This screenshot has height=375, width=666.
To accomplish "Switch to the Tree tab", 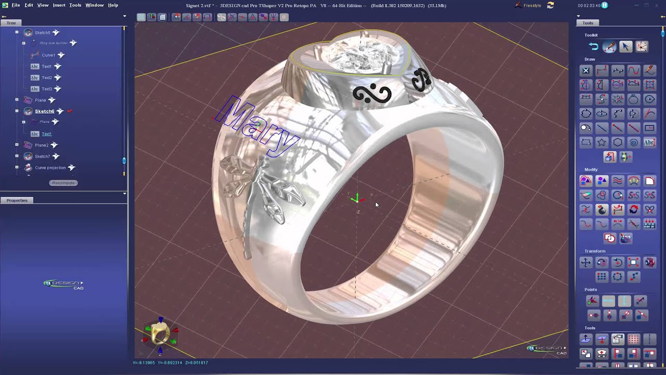I will [x=11, y=23].
